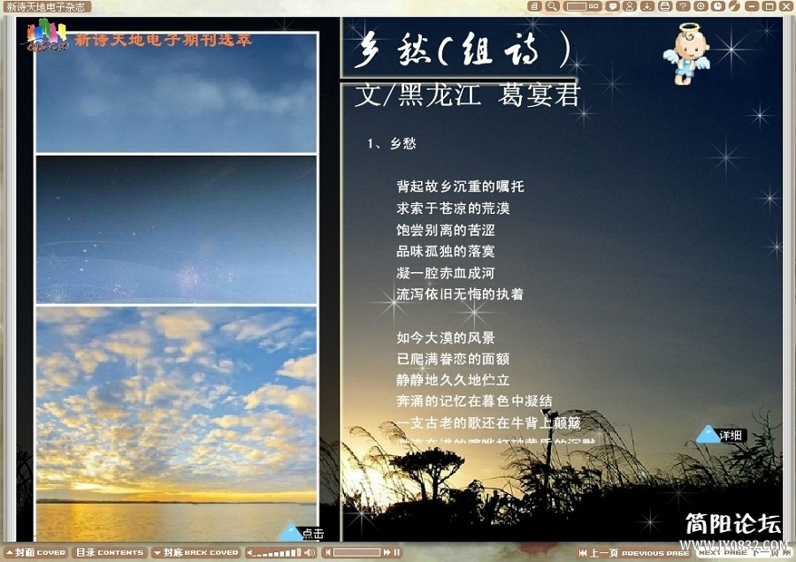Open the gear settings icon
Viewport: 796px width, 562px height.
click(x=700, y=6)
